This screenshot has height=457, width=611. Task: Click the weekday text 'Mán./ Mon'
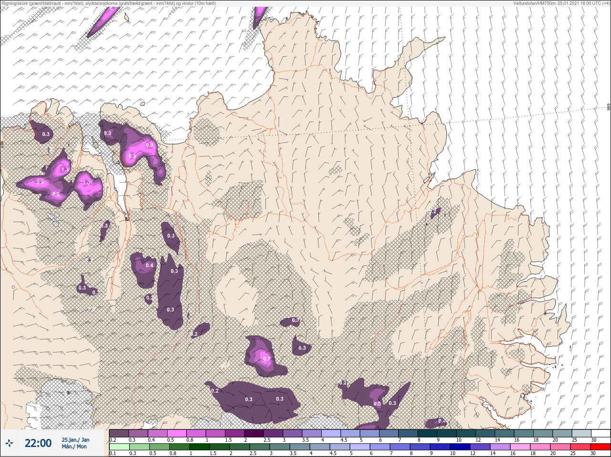[x=74, y=447]
